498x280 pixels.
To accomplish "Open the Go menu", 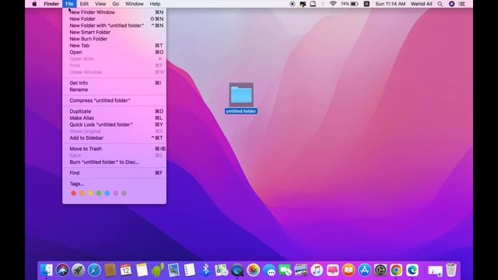I will [116, 4].
